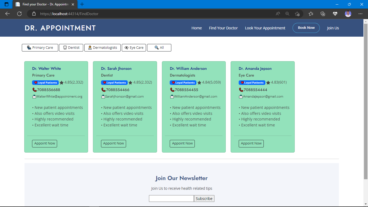Show All doctors filter
The image size is (368, 207).
pyautogui.click(x=159, y=48)
